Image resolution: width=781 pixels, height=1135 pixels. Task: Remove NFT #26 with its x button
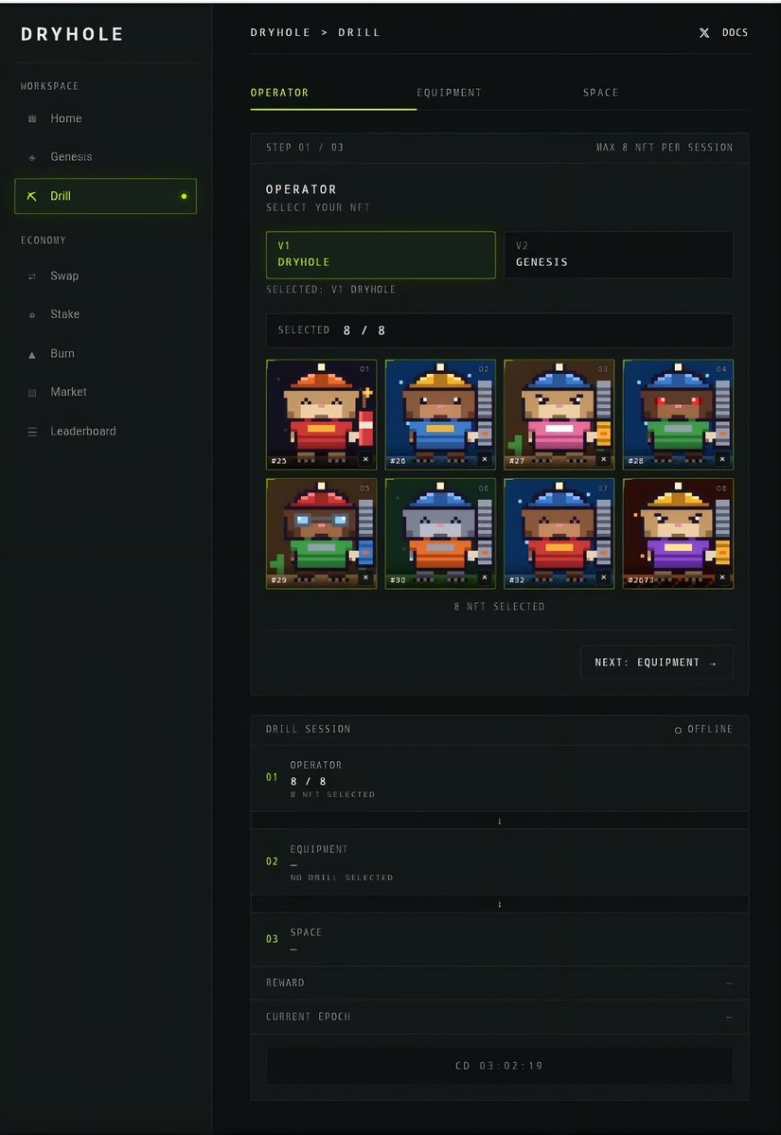(x=485, y=459)
